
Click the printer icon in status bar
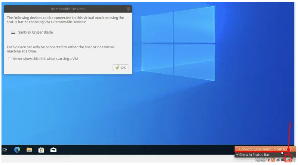tap(278, 160)
